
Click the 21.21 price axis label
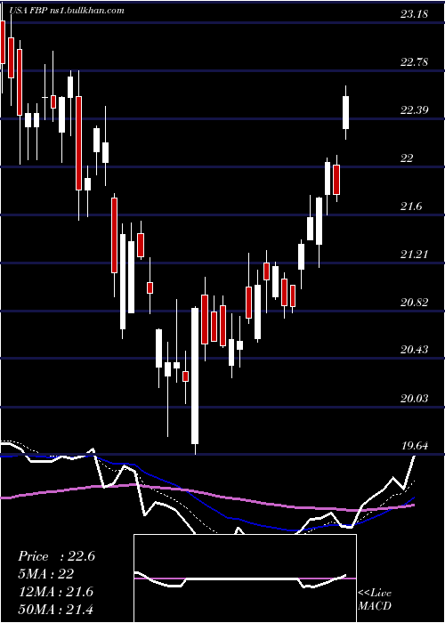click(414, 254)
